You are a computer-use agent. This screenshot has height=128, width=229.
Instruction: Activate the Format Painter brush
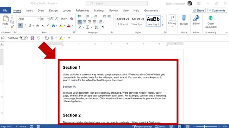point(12,27)
